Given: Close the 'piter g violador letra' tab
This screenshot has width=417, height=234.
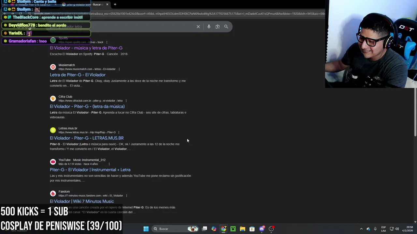Looking at the screenshot, I should tap(107, 5).
